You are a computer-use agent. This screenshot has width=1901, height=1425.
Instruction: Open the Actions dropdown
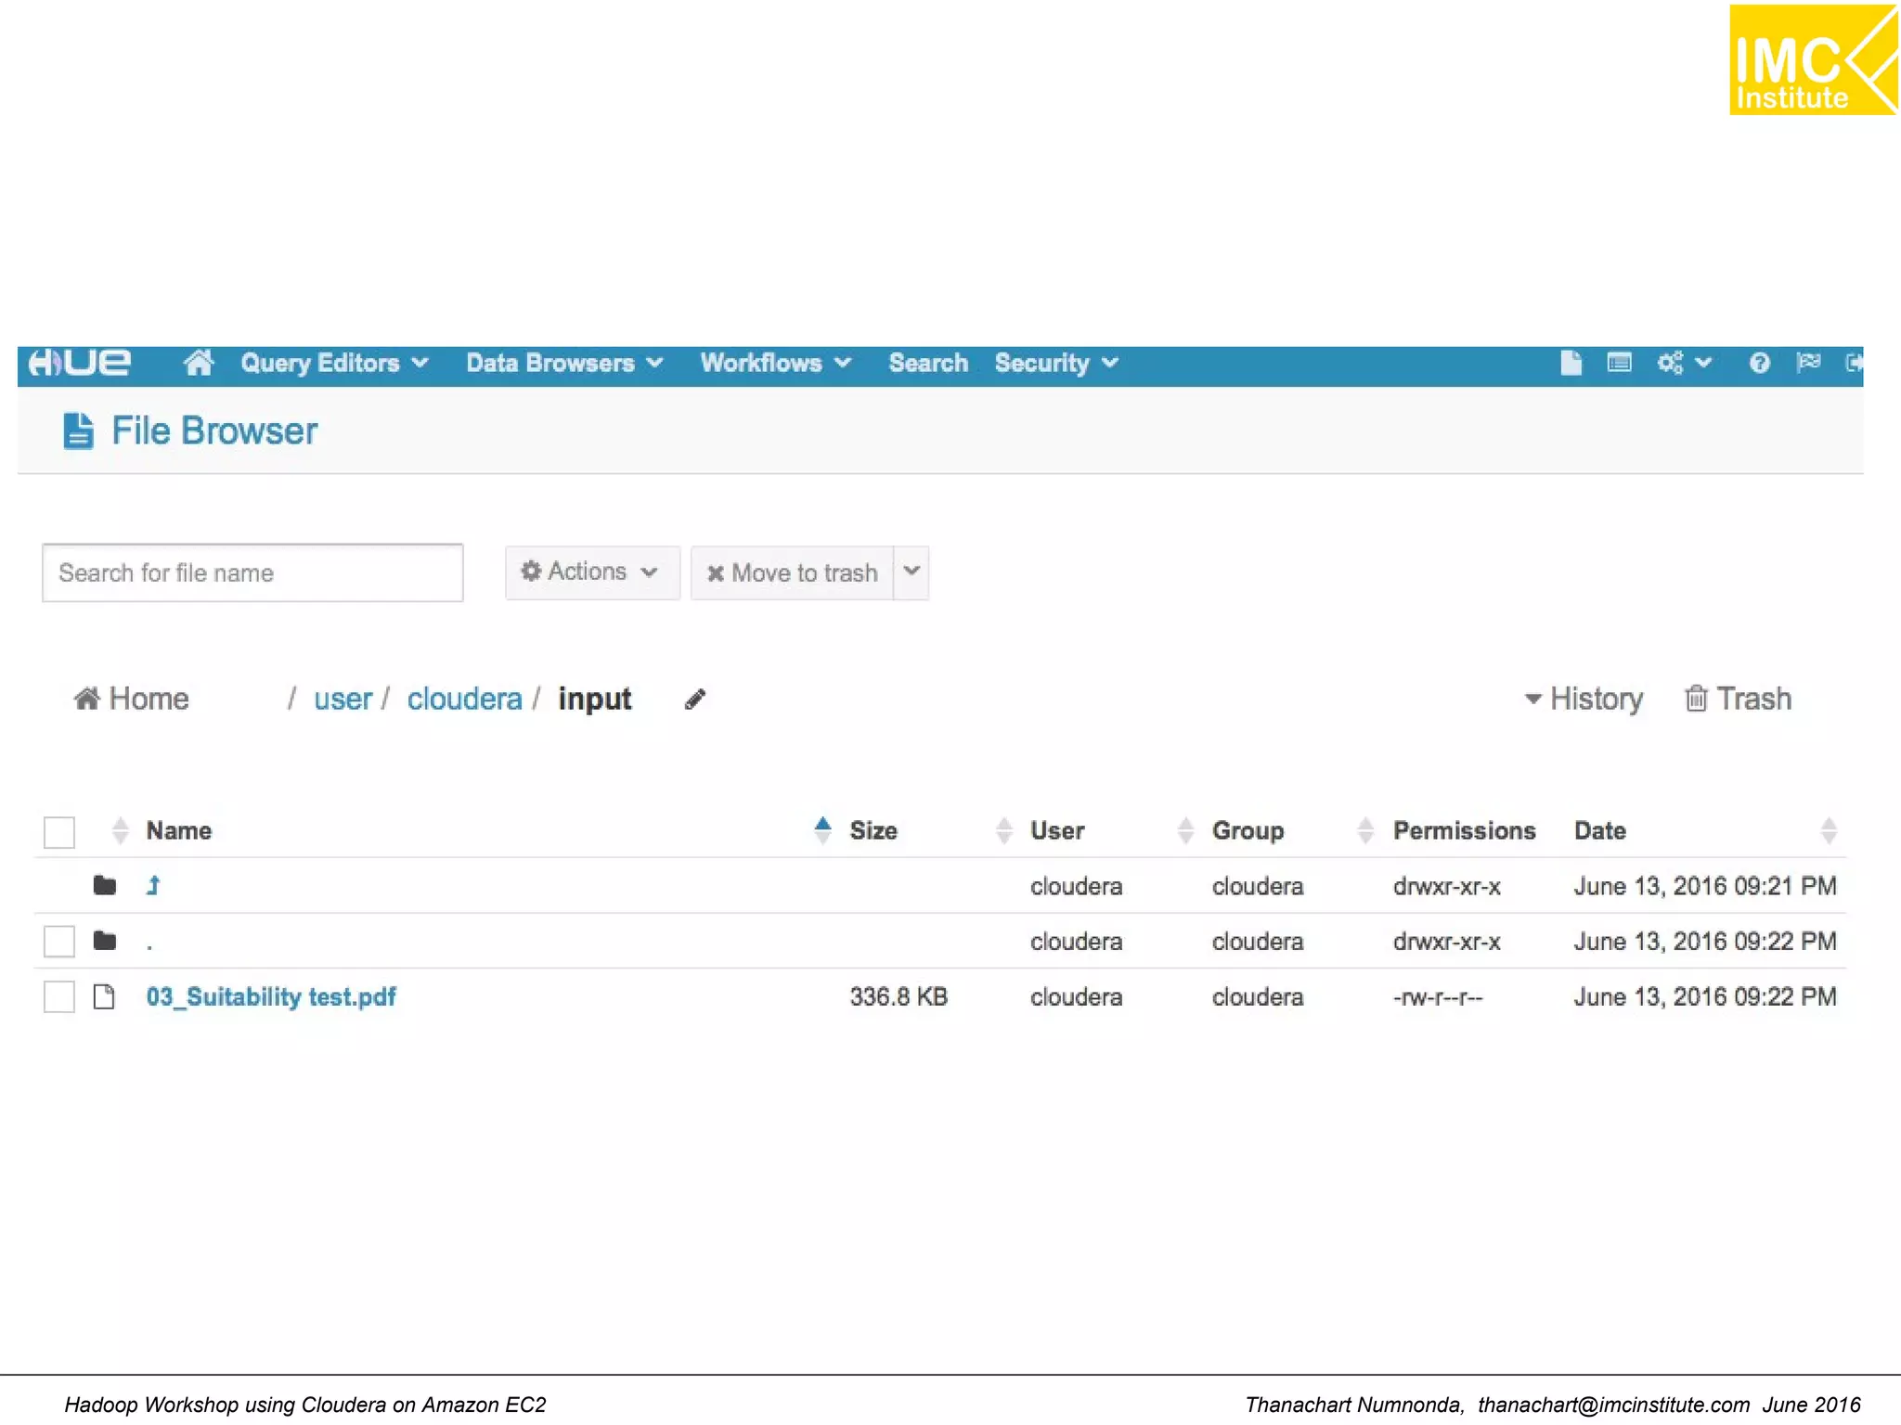coord(592,572)
